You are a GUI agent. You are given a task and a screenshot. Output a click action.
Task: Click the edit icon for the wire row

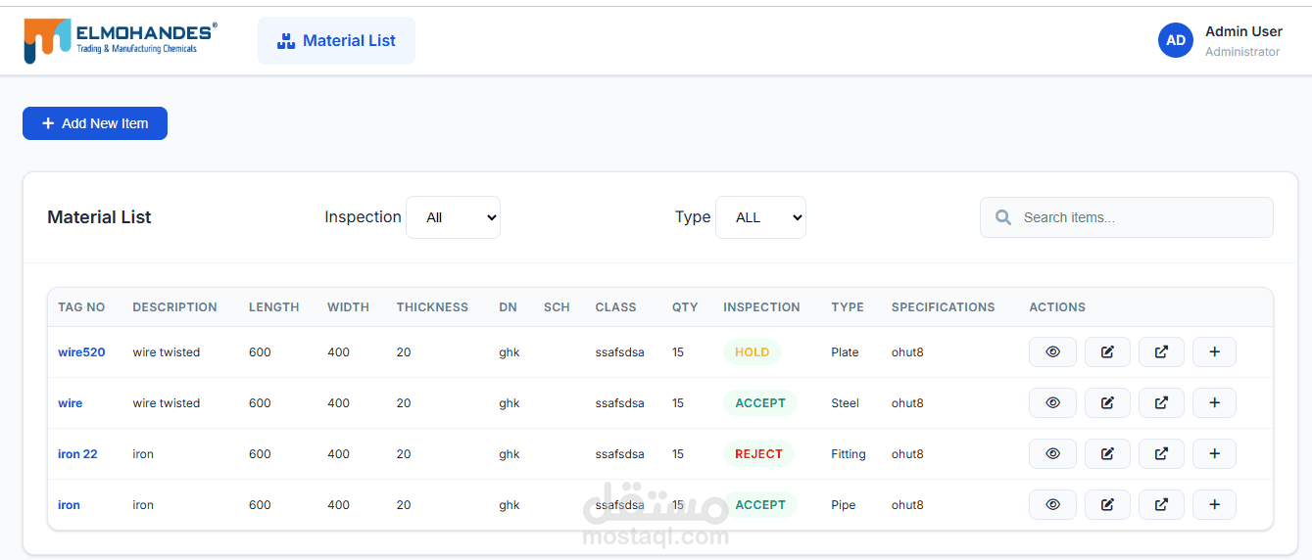coord(1107,402)
